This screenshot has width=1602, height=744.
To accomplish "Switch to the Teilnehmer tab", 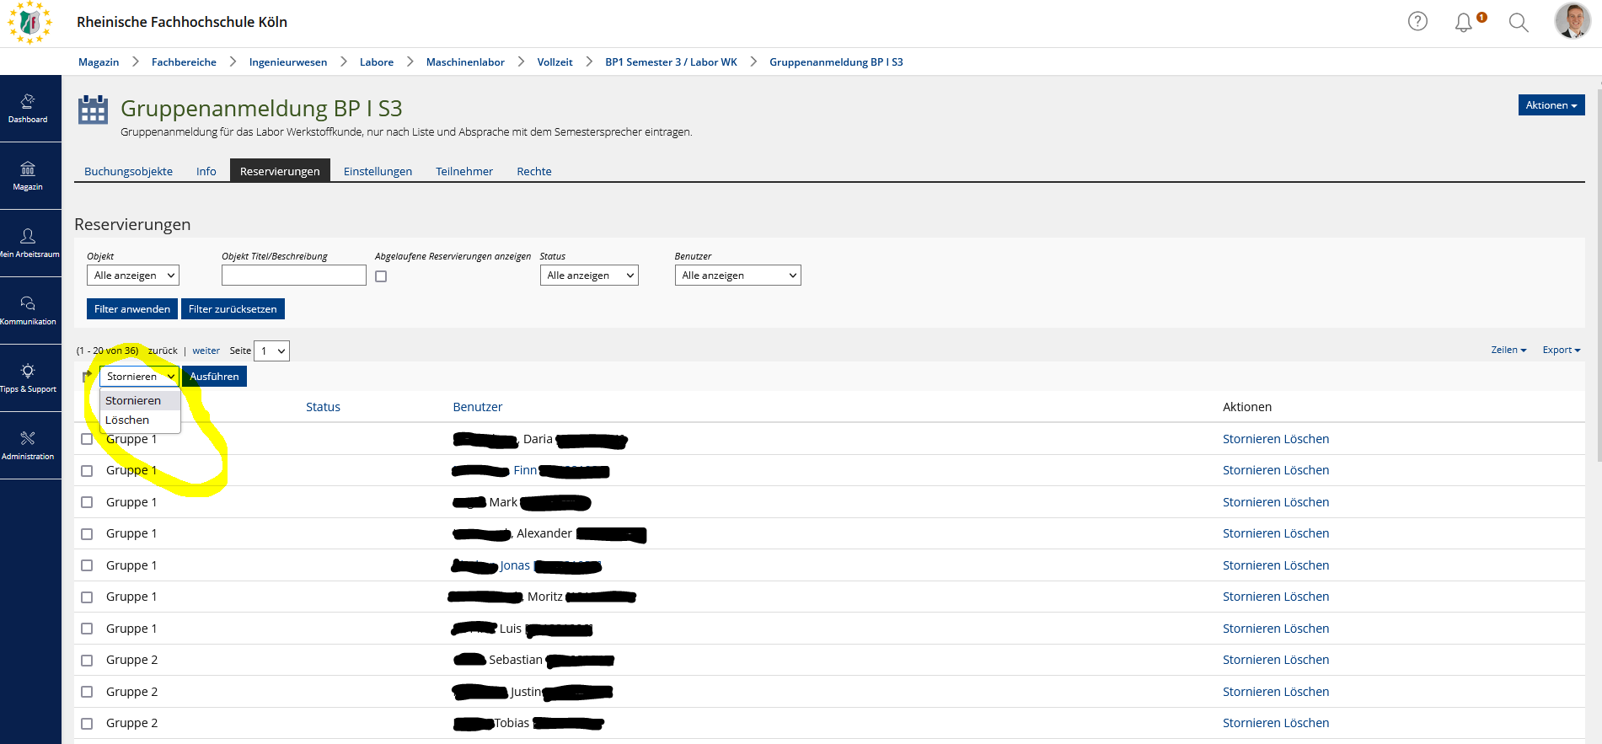I will pyautogui.click(x=464, y=171).
